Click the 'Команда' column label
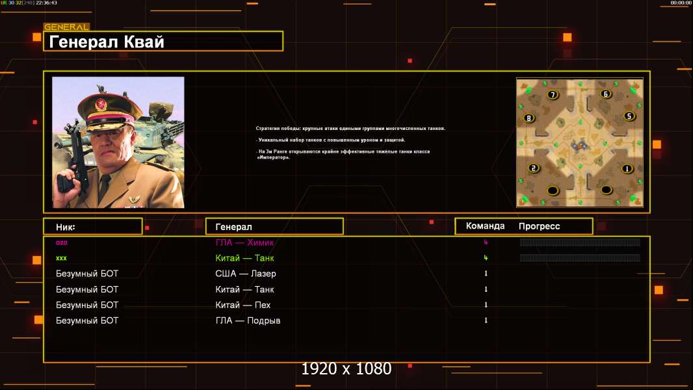 pyautogui.click(x=485, y=226)
